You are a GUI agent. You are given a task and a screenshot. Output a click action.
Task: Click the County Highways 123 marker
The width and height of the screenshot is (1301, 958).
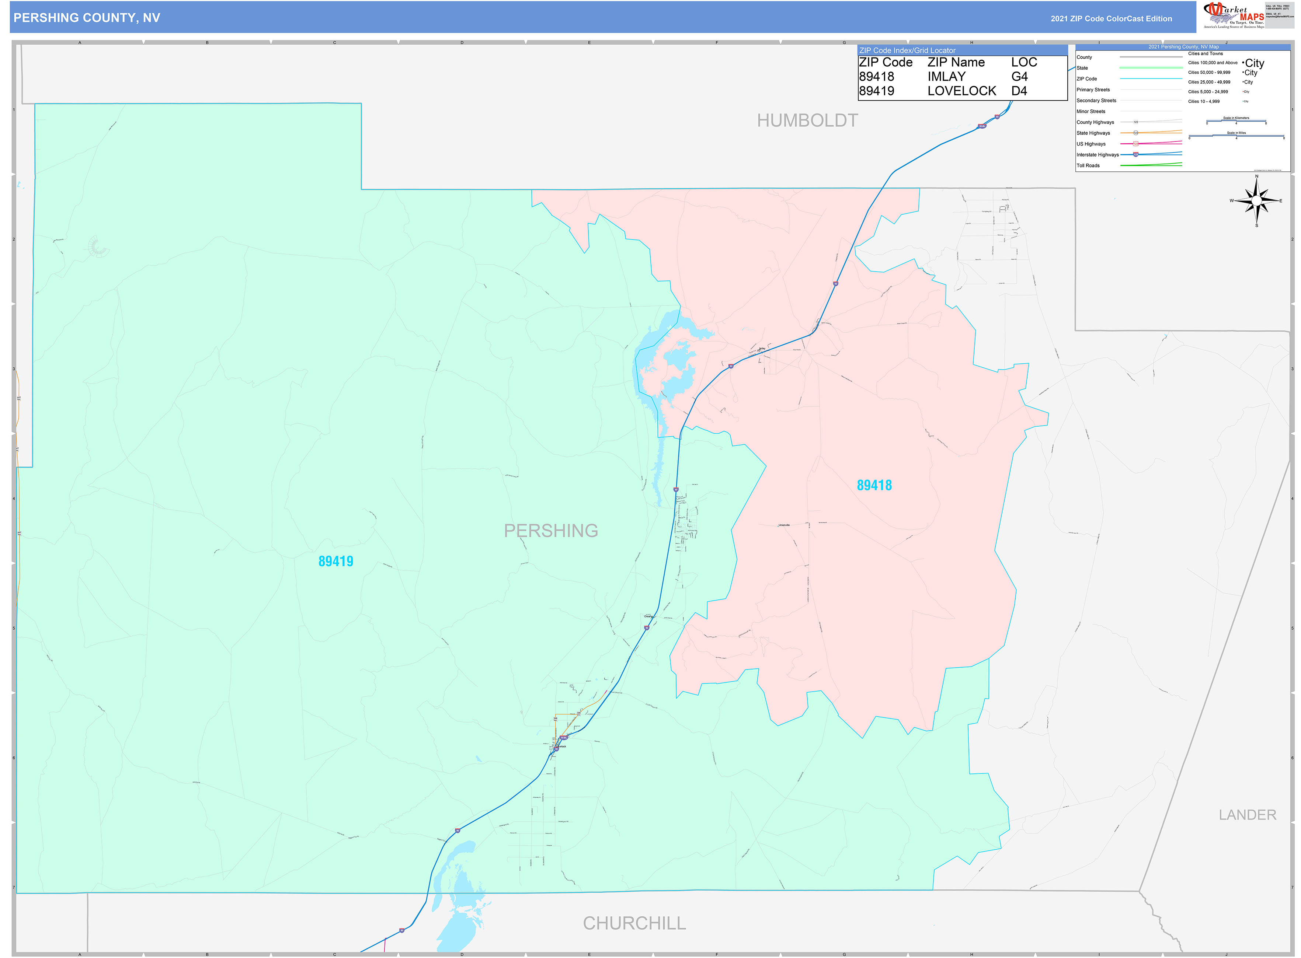1136,122
